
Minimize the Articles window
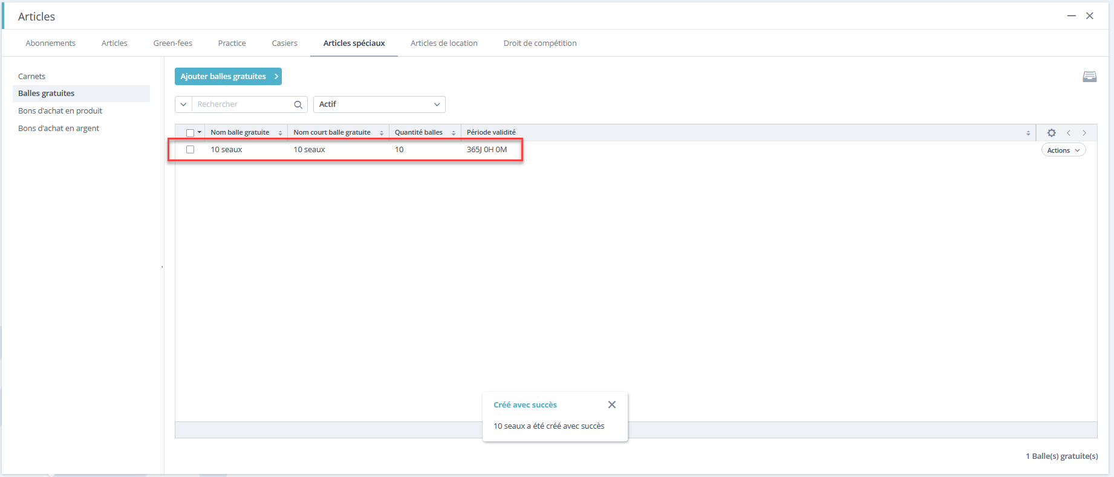coord(1072,16)
